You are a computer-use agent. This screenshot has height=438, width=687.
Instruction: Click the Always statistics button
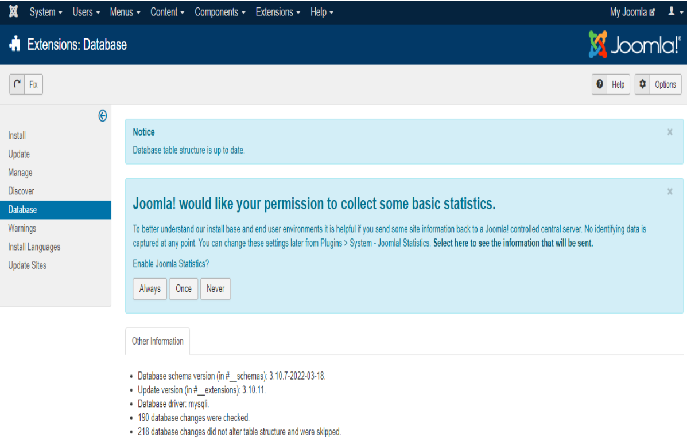(x=150, y=288)
